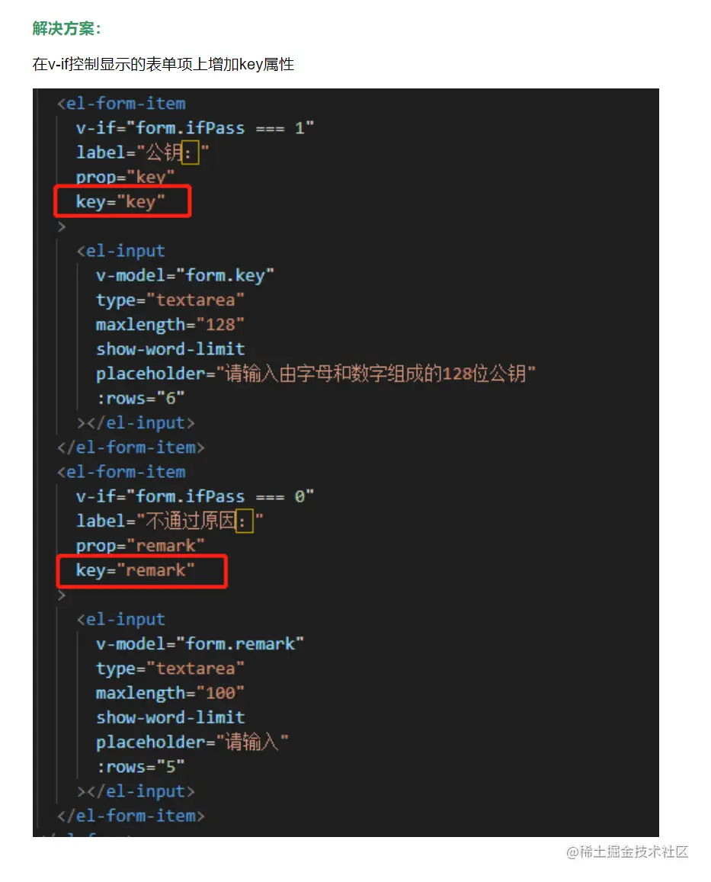Click the v-if form.ifPass === 0 line
Image resolution: width=711 pixels, height=882 pixels.
coord(194,497)
